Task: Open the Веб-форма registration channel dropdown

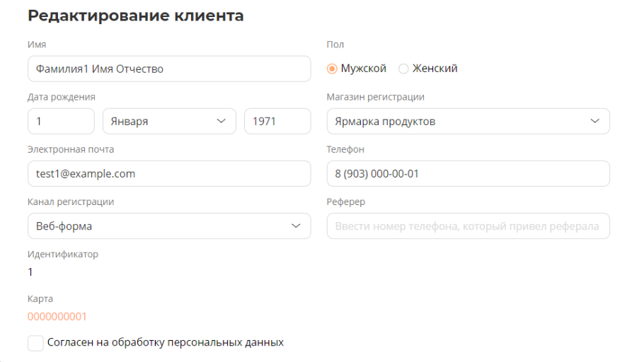Action: tap(168, 226)
